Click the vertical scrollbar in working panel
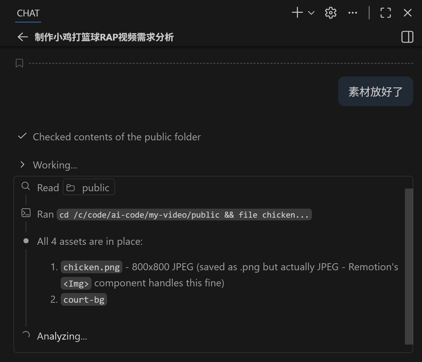The image size is (422, 362). pyautogui.click(x=409, y=266)
